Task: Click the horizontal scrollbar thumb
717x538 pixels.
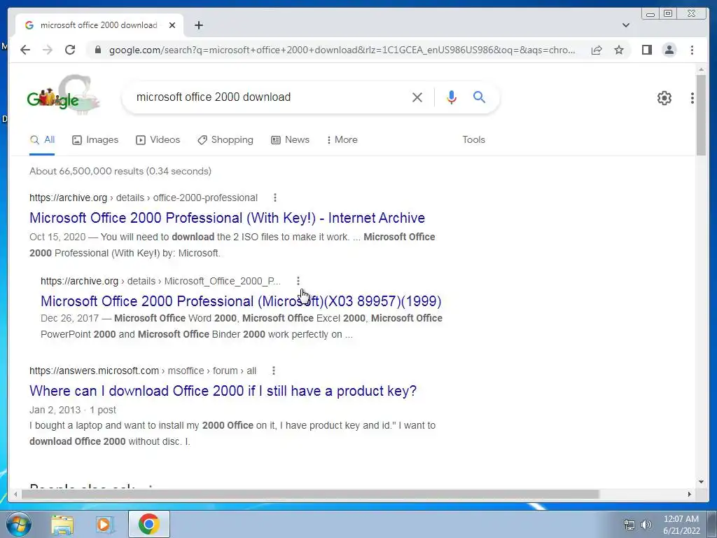Action: click(x=310, y=494)
